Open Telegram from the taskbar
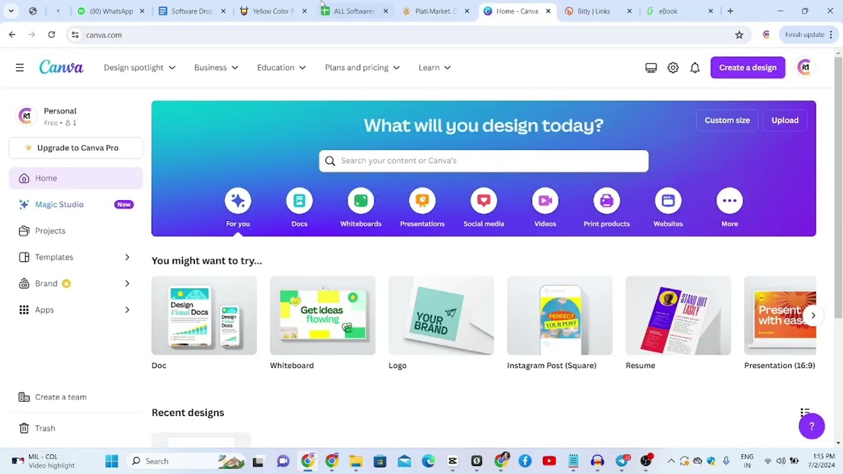The image size is (843, 474). tap(622, 461)
